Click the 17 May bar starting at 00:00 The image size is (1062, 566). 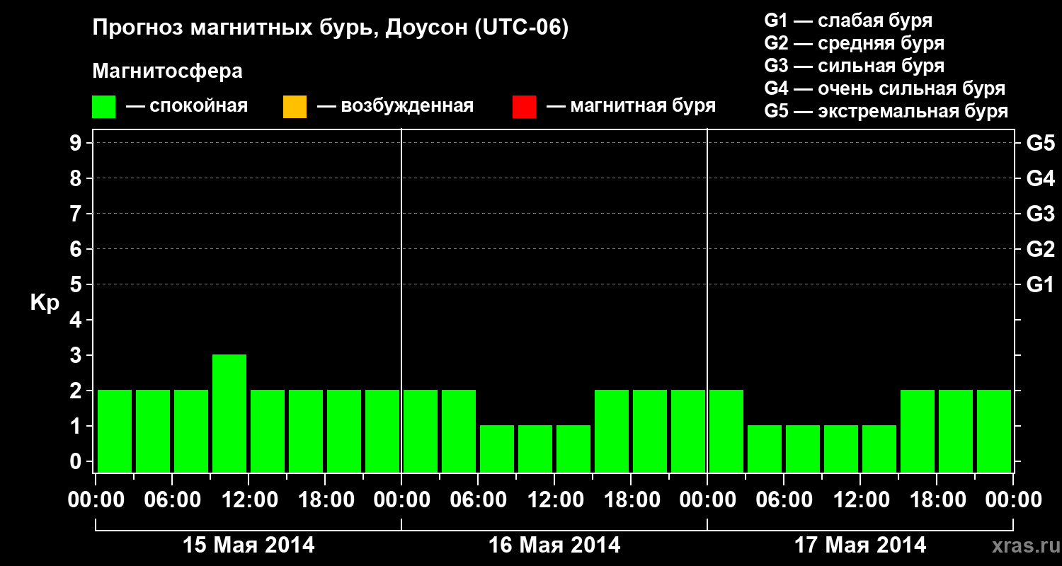726,431
